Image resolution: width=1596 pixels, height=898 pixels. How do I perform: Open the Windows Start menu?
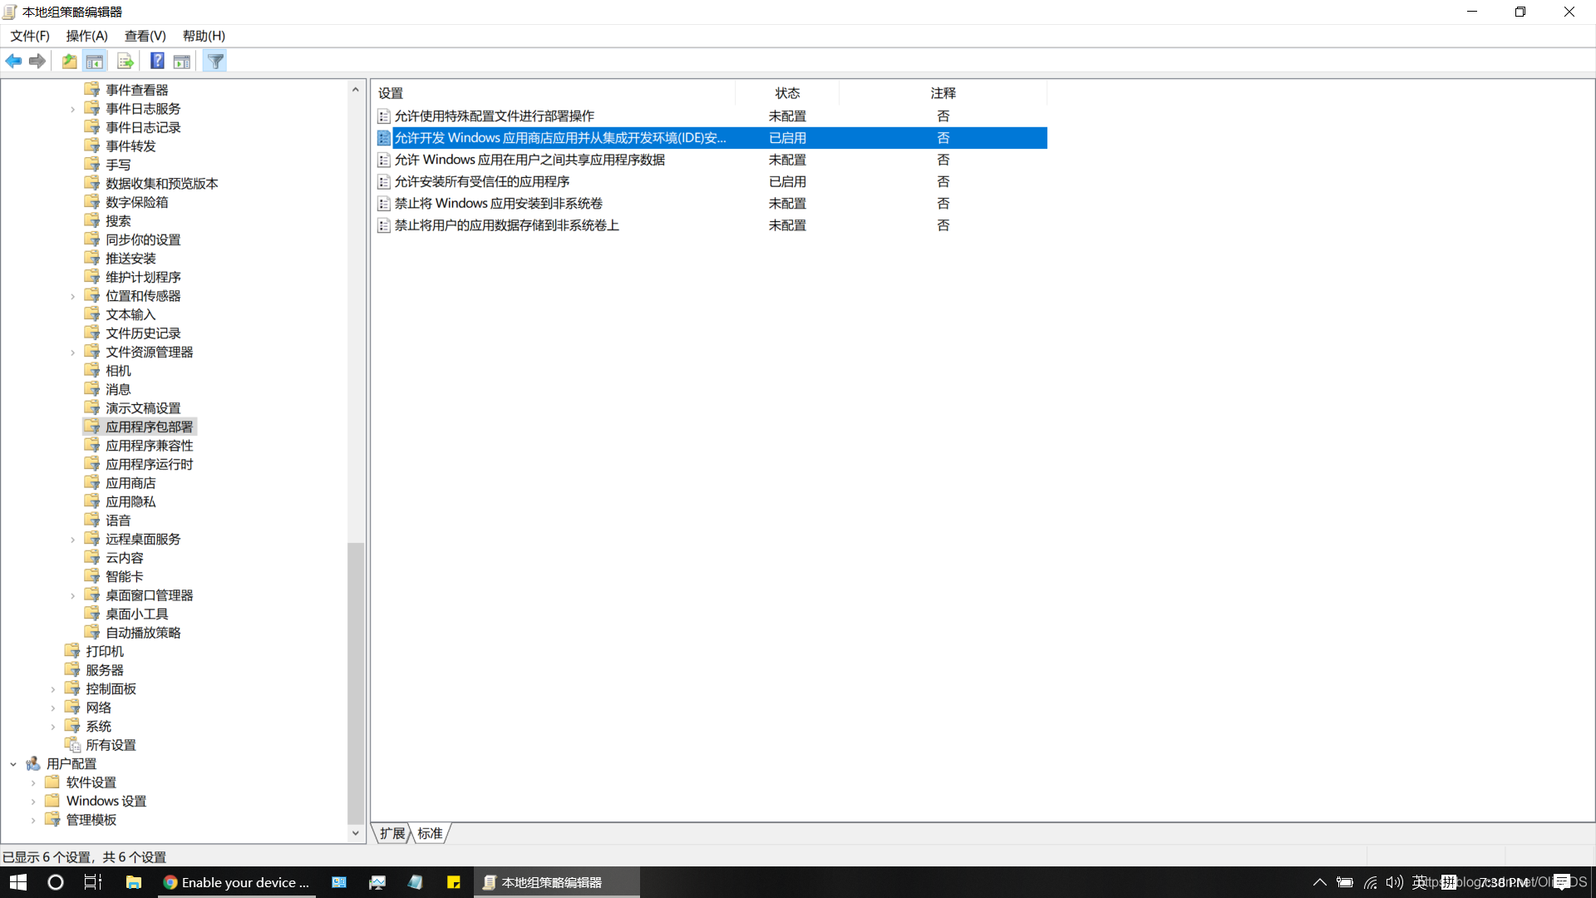18,882
